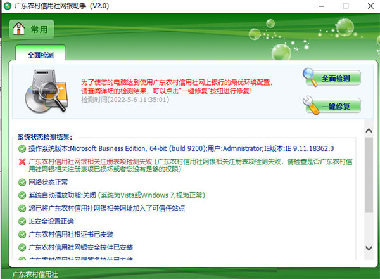Select the 网络状态正常 text
The height and width of the screenshot is (279, 380).
click(x=48, y=182)
